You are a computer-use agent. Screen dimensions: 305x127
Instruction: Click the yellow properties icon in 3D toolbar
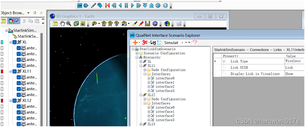[x=55, y=24]
